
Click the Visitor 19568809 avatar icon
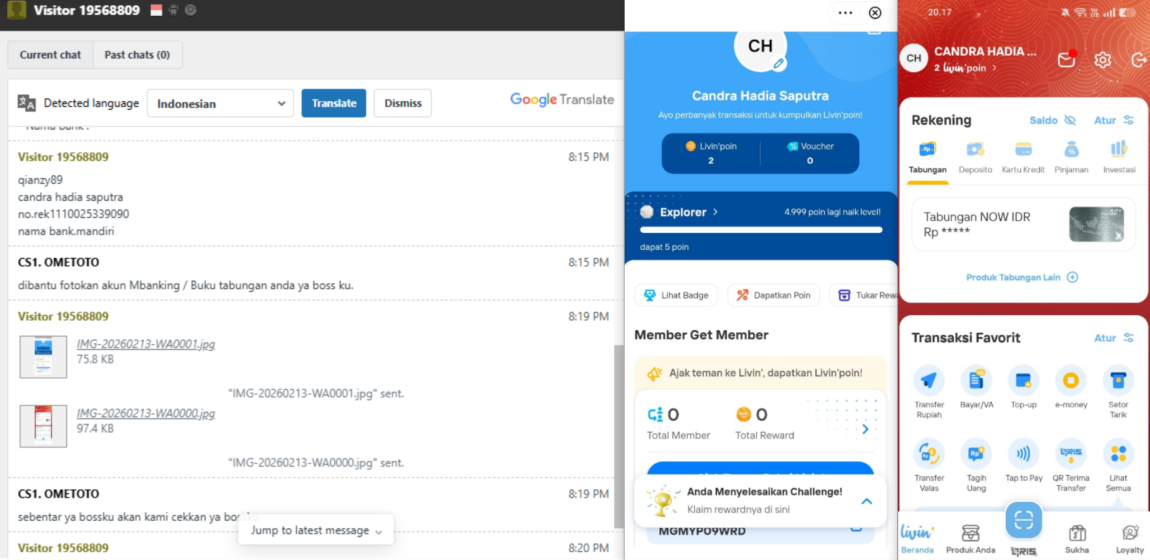tap(16, 10)
